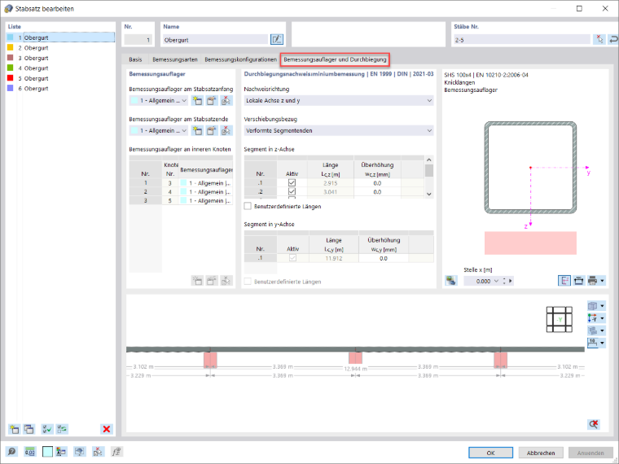
Task: Edit design support at Stabsatzende
Action: [x=212, y=130]
